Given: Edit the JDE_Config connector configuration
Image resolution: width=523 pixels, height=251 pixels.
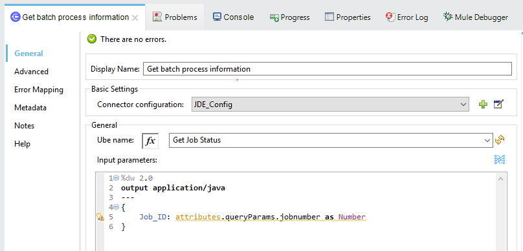Looking at the screenshot, I should coord(498,104).
